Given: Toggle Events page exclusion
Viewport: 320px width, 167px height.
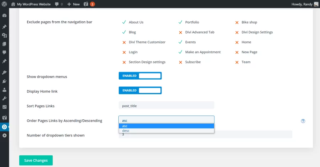Looking at the screenshot, I should [x=180, y=42].
